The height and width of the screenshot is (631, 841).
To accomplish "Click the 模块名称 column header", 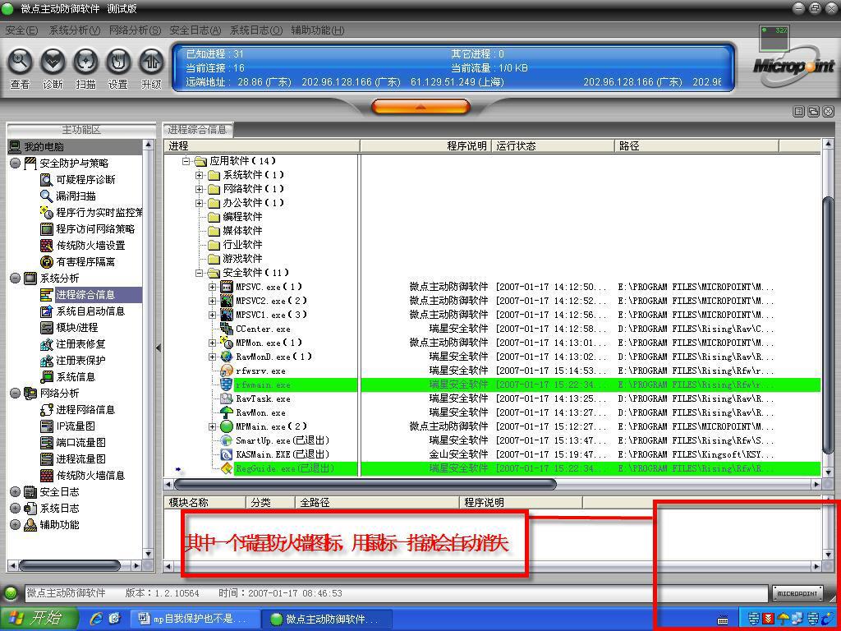I will pyautogui.click(x=205, y=503).
